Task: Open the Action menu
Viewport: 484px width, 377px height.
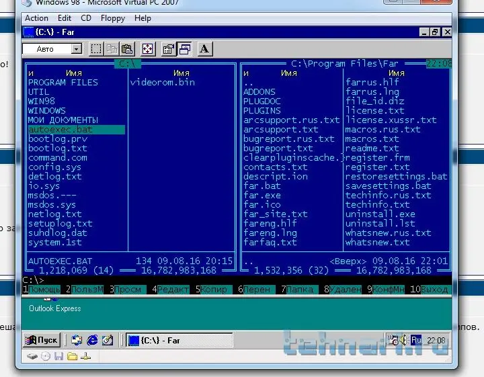Action: pyautogui.click(x=36, y=18)
